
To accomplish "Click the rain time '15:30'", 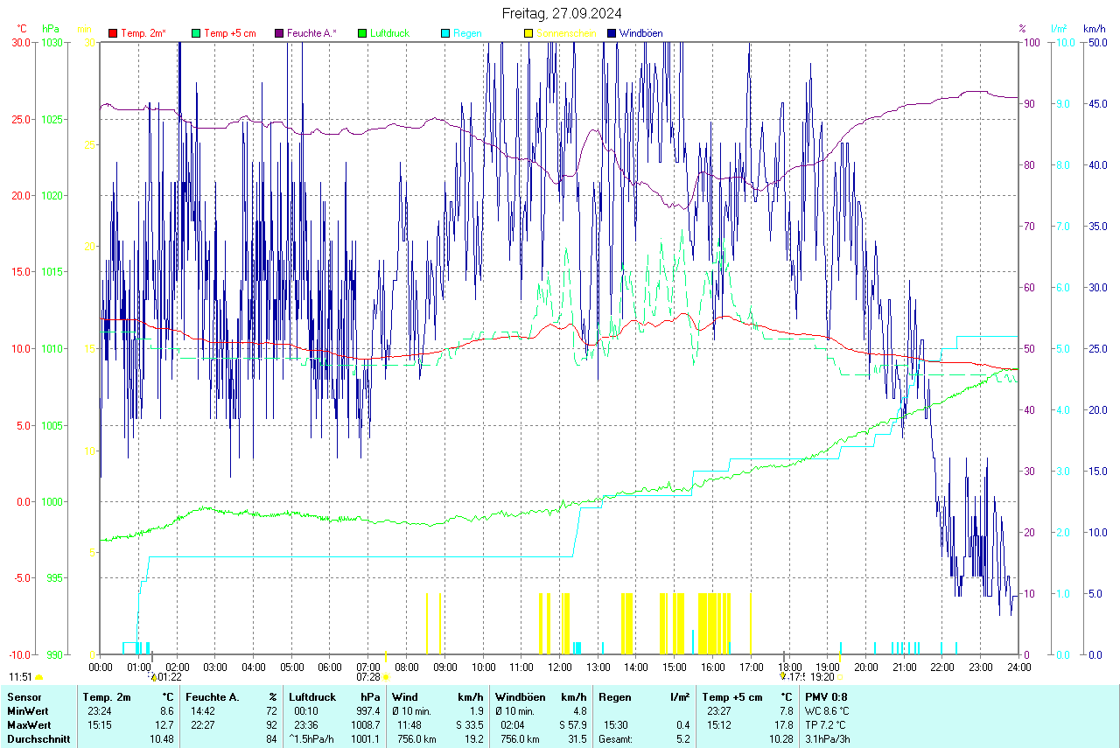I will [x=615, y=725].
